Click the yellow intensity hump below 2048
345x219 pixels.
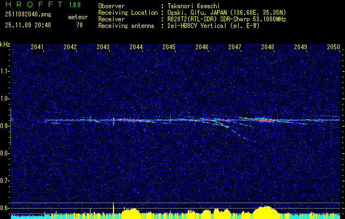(265, 212)
